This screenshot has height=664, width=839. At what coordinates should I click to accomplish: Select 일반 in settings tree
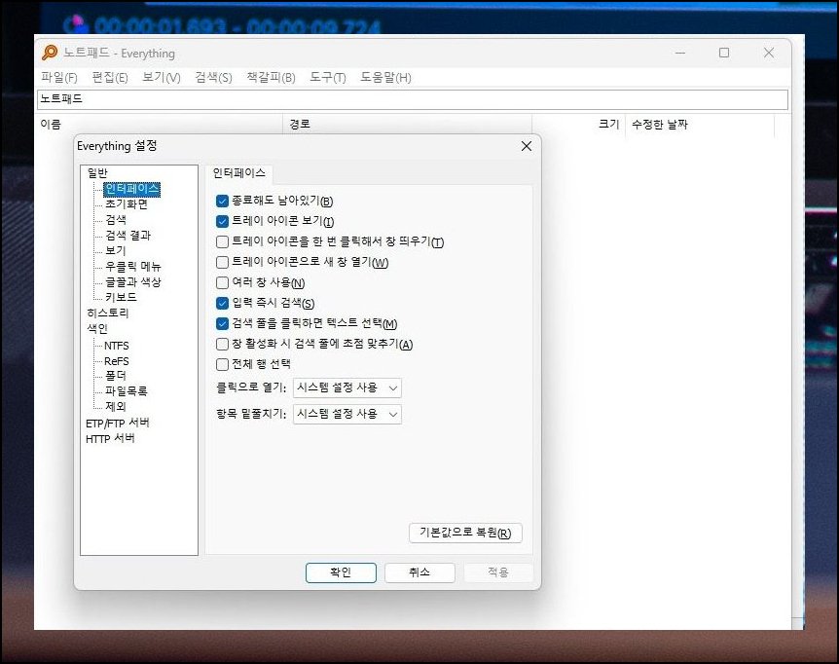tap(97, 173)
